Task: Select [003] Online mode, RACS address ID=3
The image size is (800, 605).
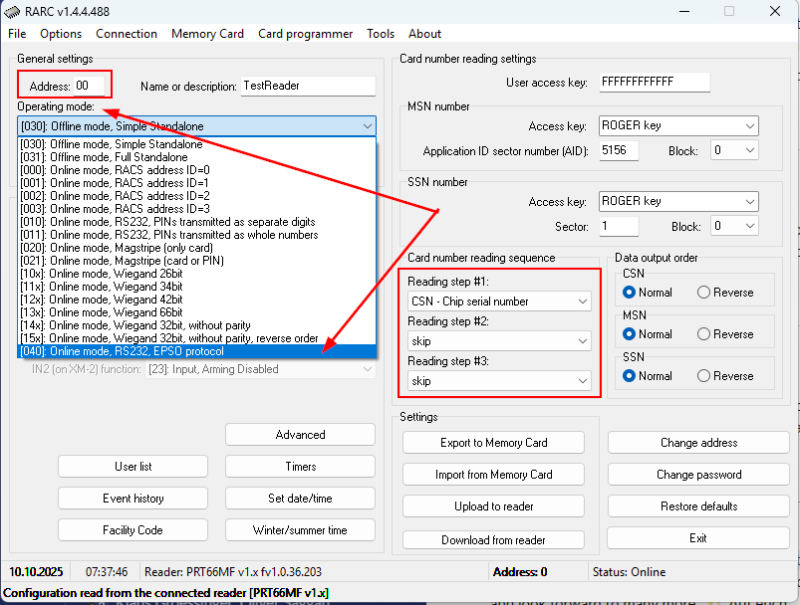Action: [x=197, y=208]
